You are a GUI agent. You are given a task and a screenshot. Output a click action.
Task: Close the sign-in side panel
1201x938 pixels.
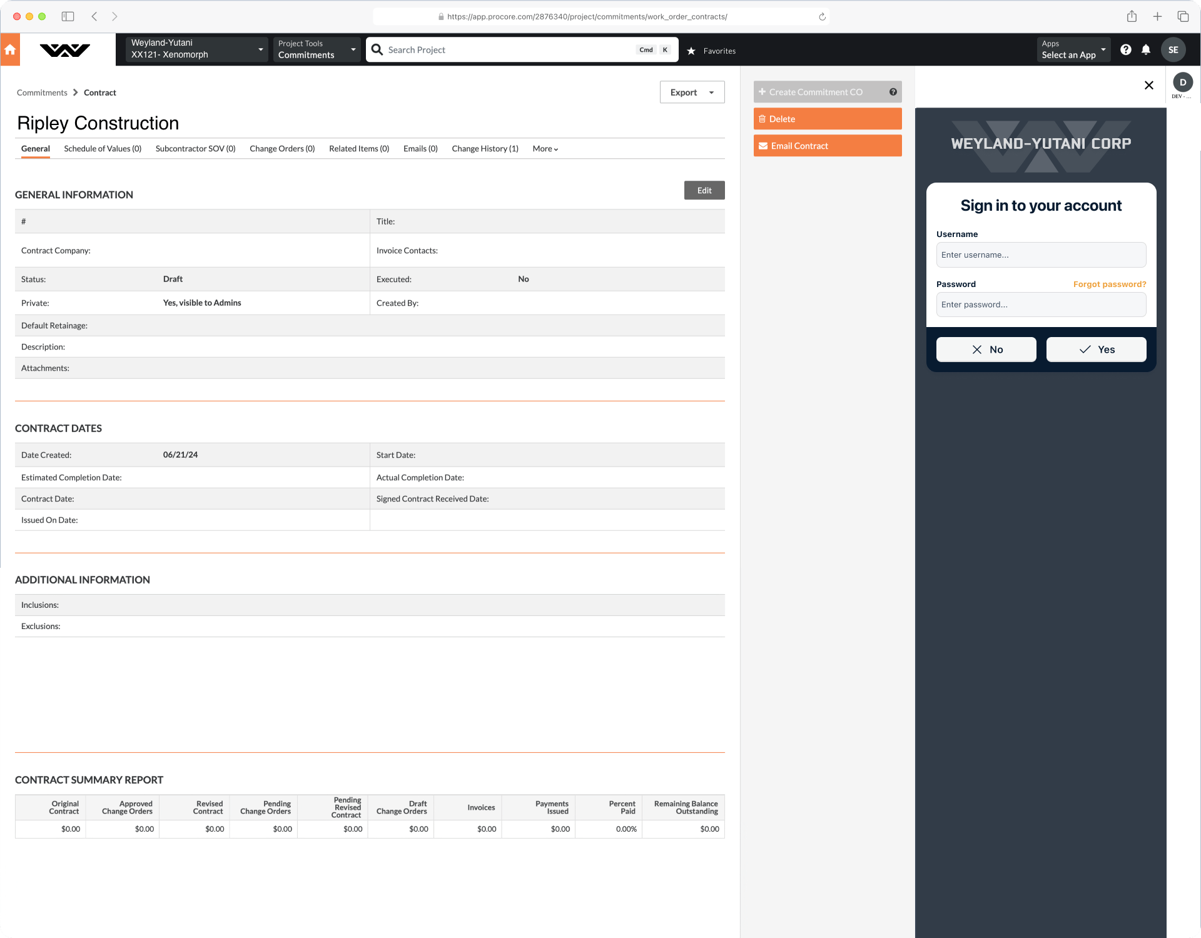pyautogui.click(x=1148, y=86)
